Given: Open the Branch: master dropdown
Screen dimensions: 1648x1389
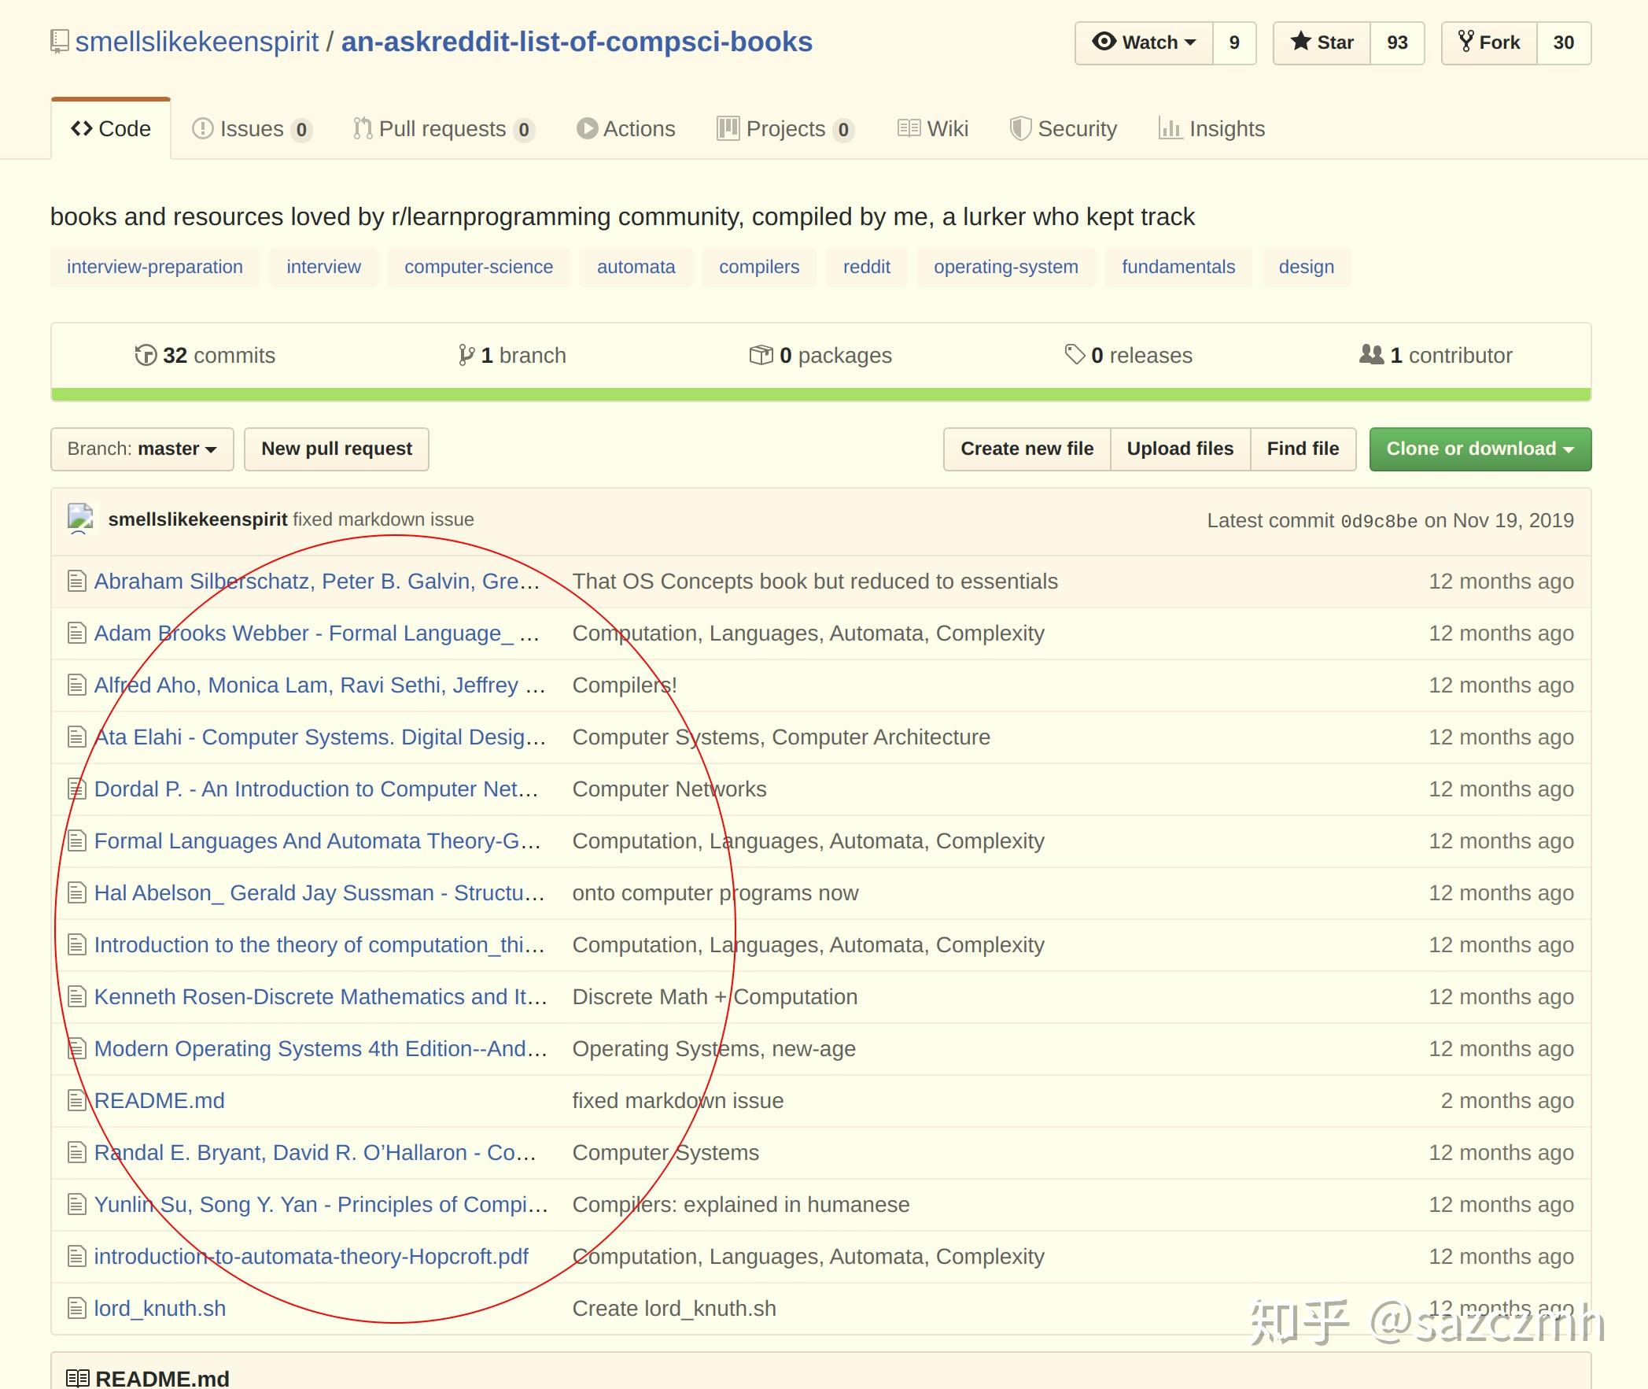Looking at the screenshot, I should click(x=142, y=449).
